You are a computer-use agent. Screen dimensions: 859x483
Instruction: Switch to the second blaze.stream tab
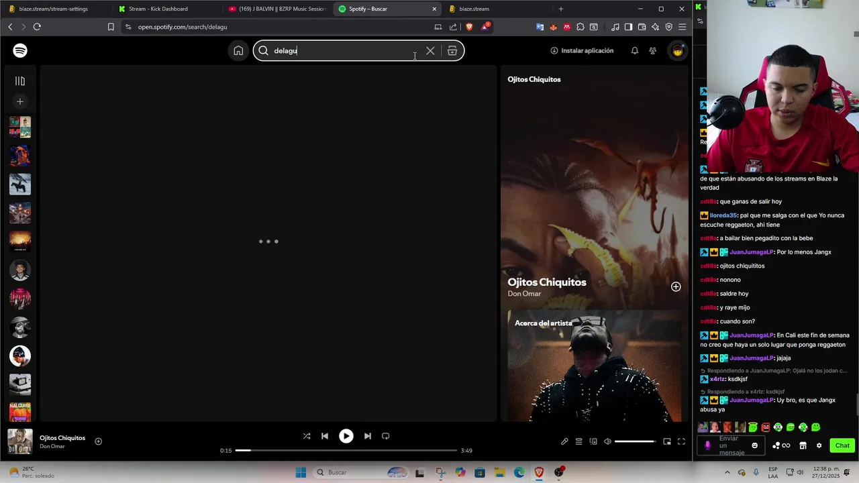click(474, 9)
